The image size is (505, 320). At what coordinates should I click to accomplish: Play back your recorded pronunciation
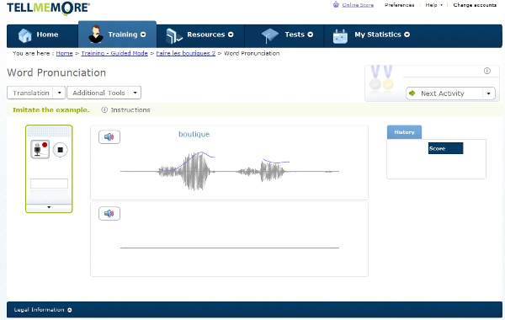(x=109, y=213)
